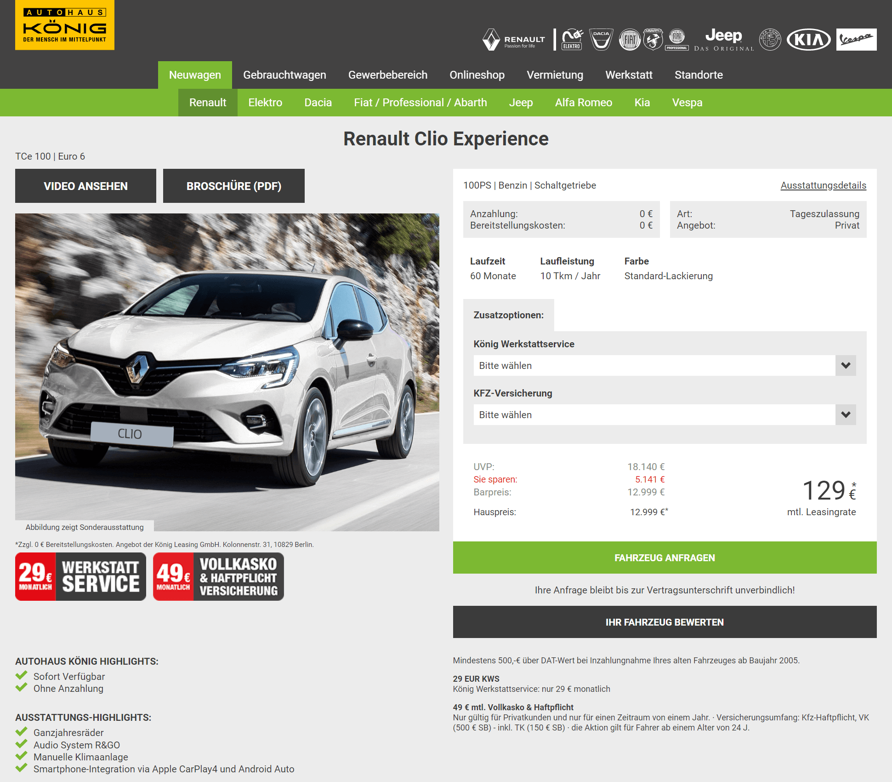The image size is (892, 782).
Task: Click the 129 € Leasingrate price
Action: tap(829, 490)
